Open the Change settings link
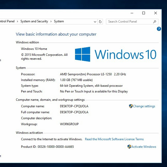The width and height of the screenshot is (167, 167). click(144, 106)
